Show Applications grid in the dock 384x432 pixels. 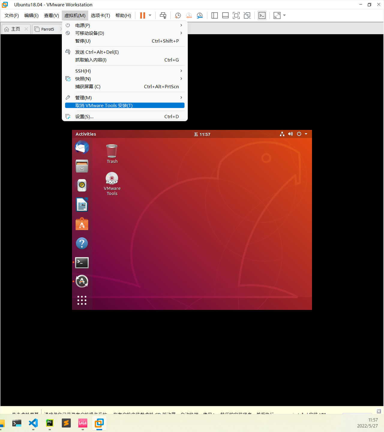[82, 300]
